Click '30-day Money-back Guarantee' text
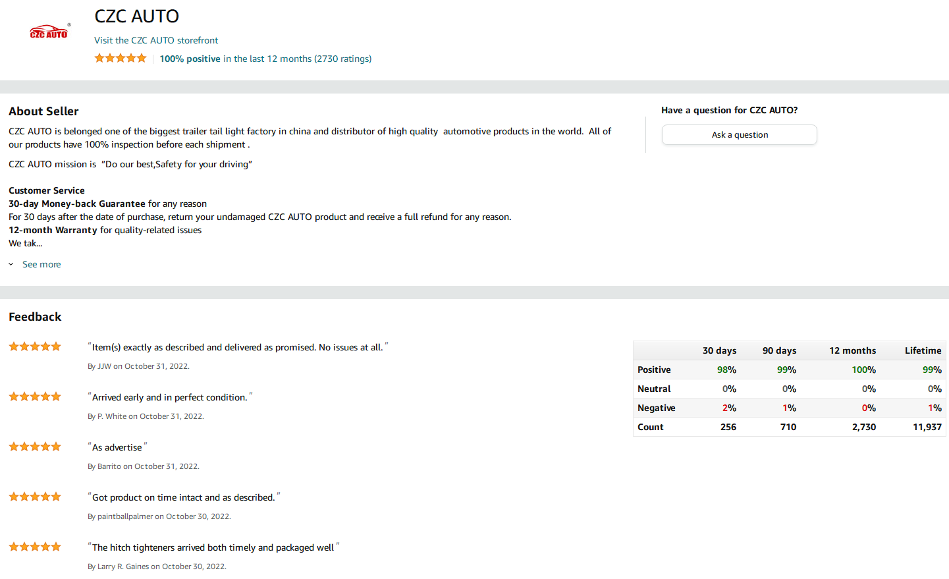The width and height of the screenshot is (949, 579). pyautogui.click(x=77, y=204)
